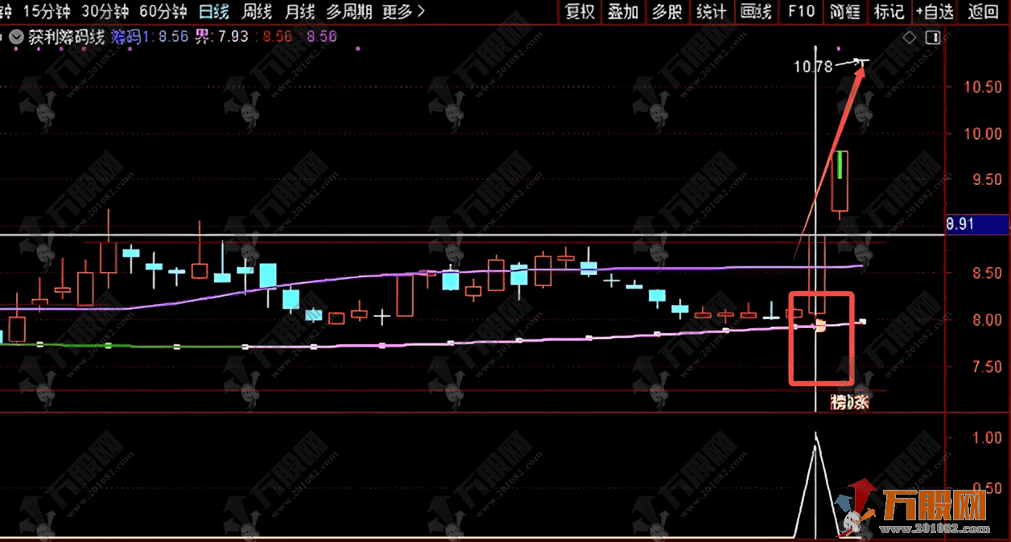Click the 返回 back button
Image resolution: width=1011 pixels, height=542 pixels.
coord(983,11)
